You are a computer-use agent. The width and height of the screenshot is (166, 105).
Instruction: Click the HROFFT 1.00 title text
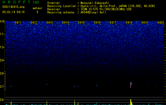pyautogui.click(x=21, y=2)
